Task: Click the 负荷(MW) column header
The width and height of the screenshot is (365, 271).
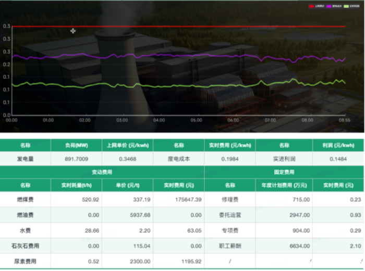Action: [76, 146]
